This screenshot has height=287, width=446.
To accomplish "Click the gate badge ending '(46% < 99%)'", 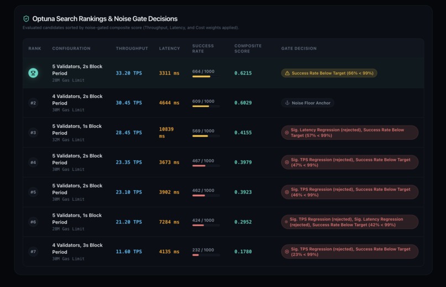I will point(350,192).
